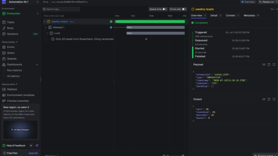Collapse the Attempt 1 row
Screen dimensions: 278x156
(x=46, y=27)
